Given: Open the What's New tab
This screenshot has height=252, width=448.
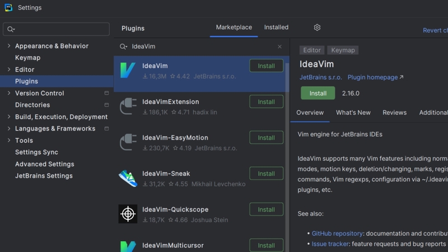Looking at the screenshot, I should [353, 113].
